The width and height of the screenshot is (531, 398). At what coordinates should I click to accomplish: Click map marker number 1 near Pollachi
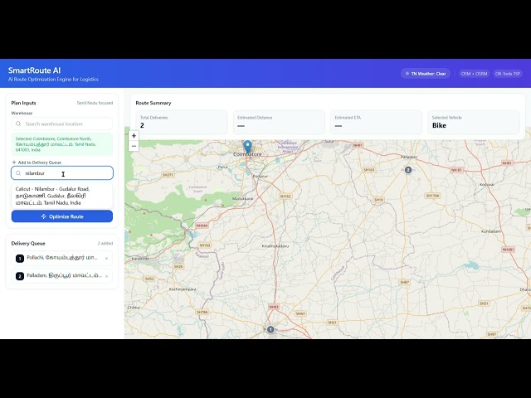[270, 329]
